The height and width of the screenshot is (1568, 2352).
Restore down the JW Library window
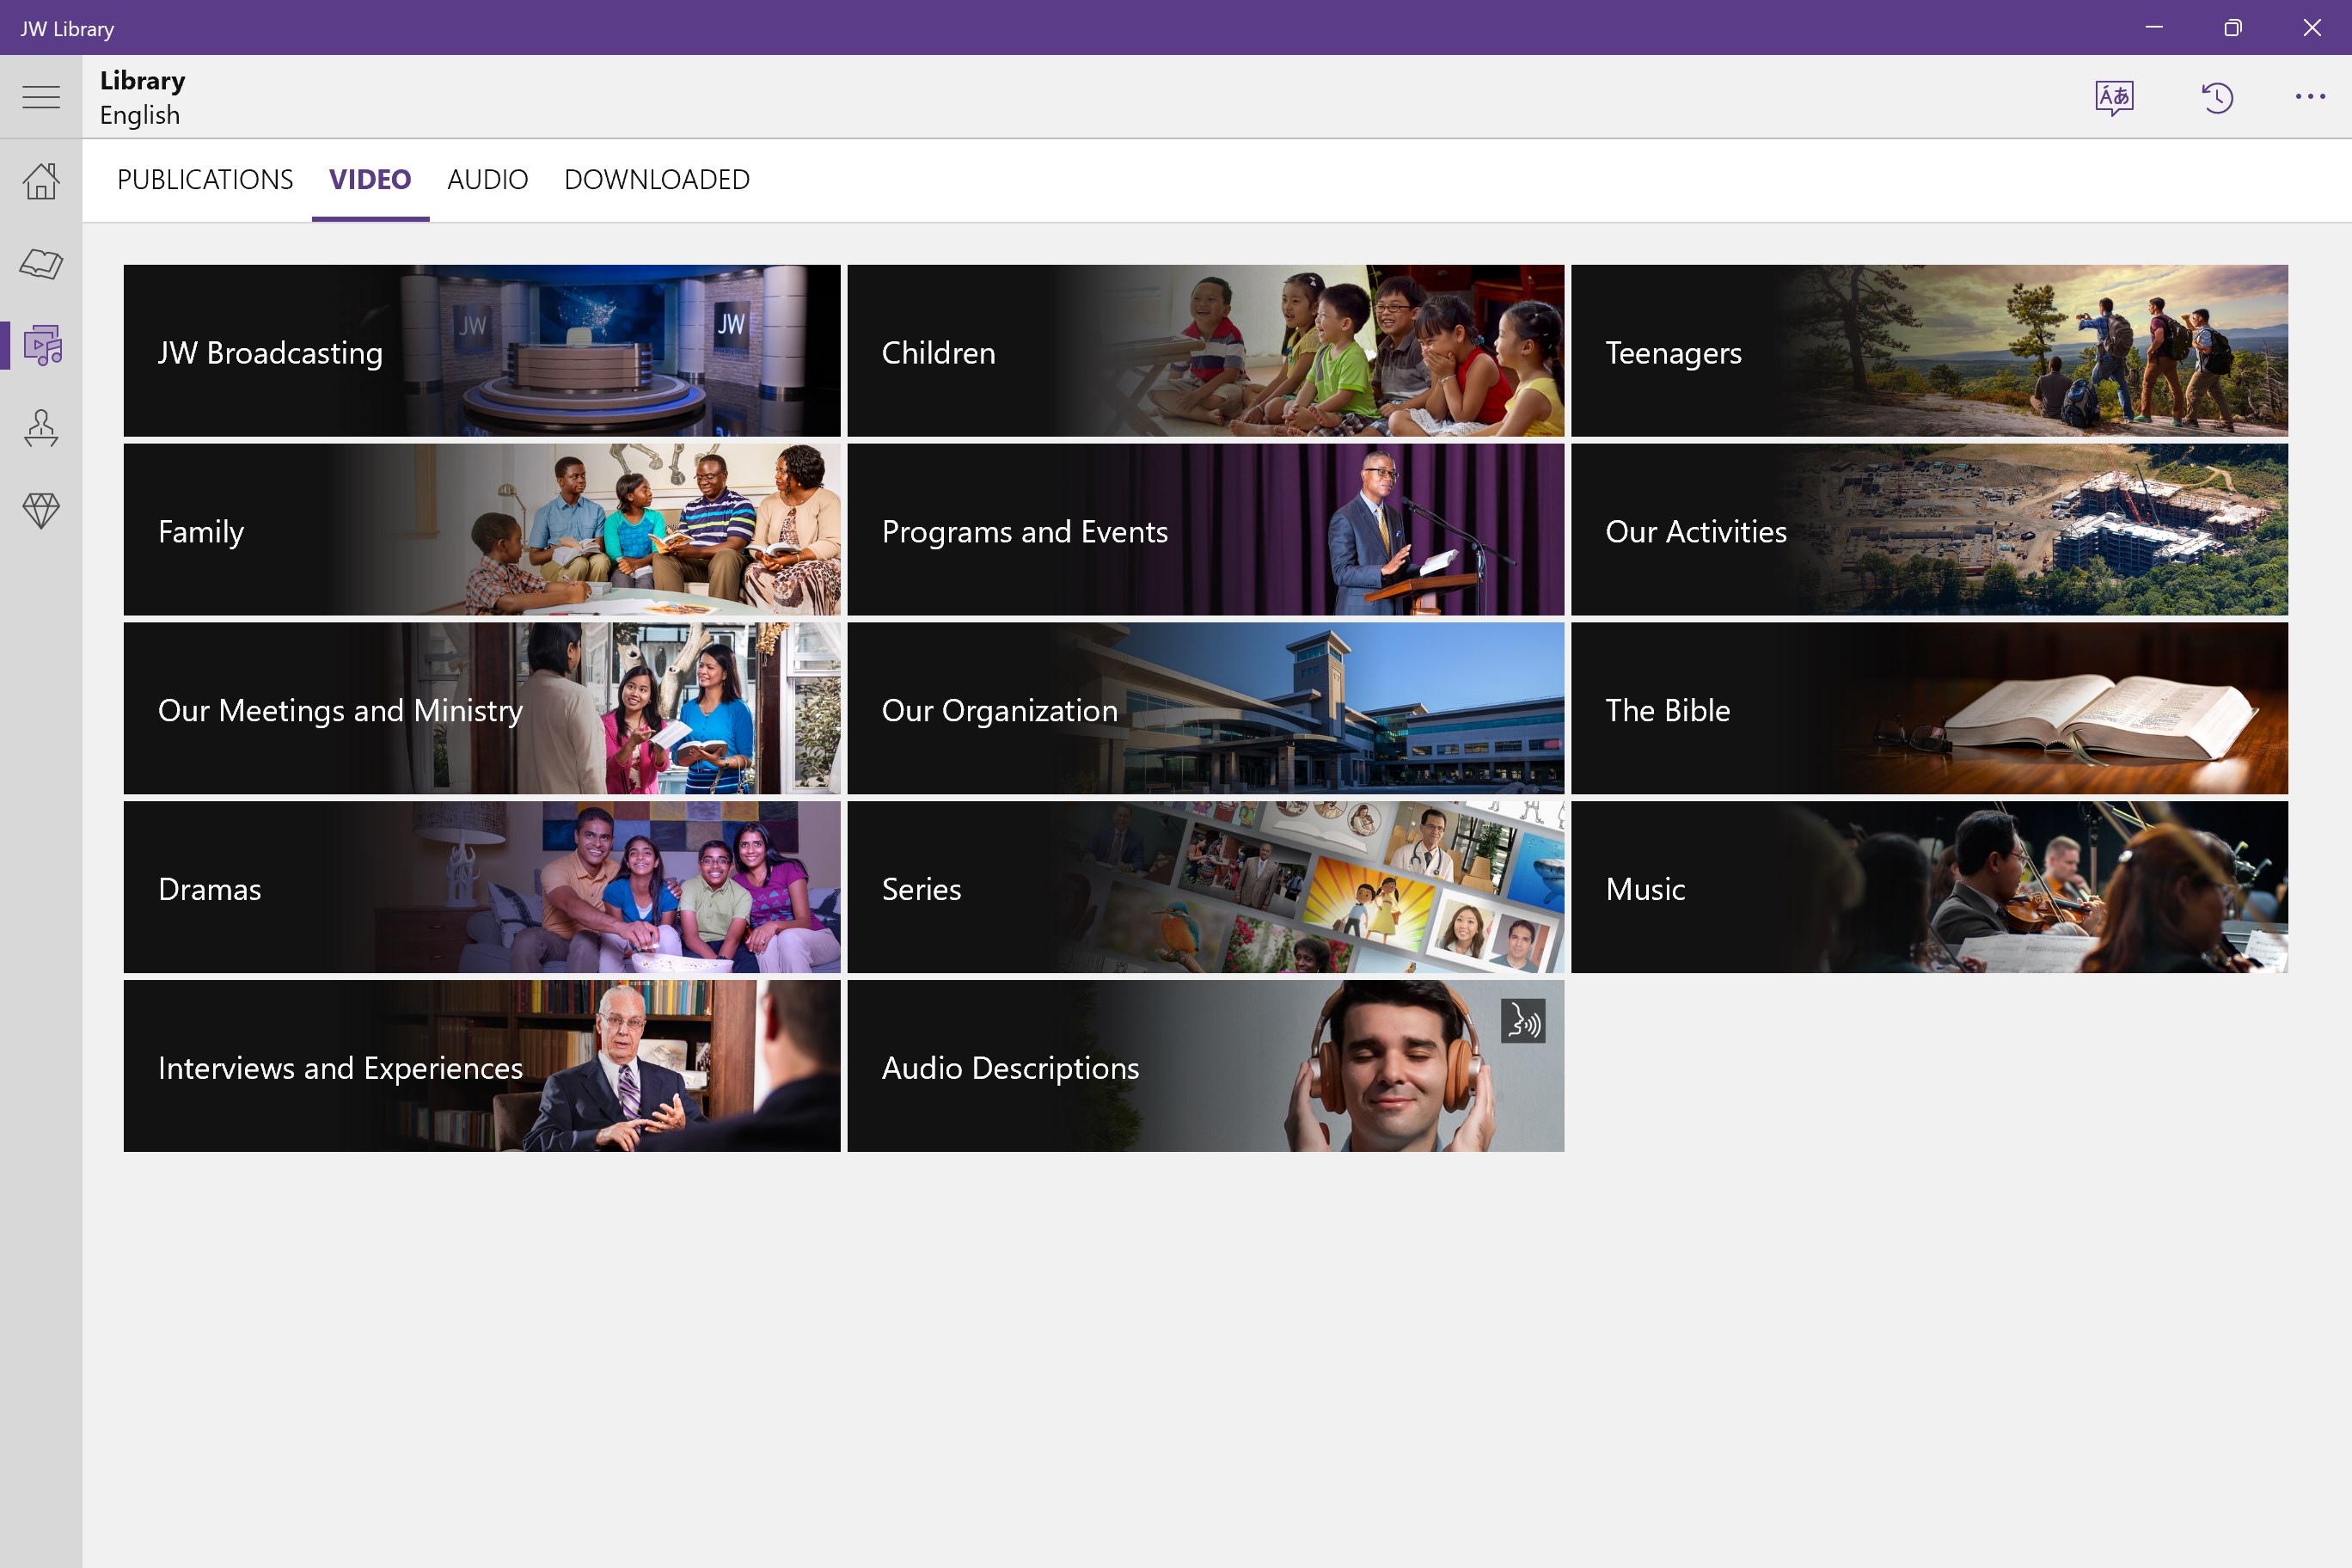coord(2233,27)
